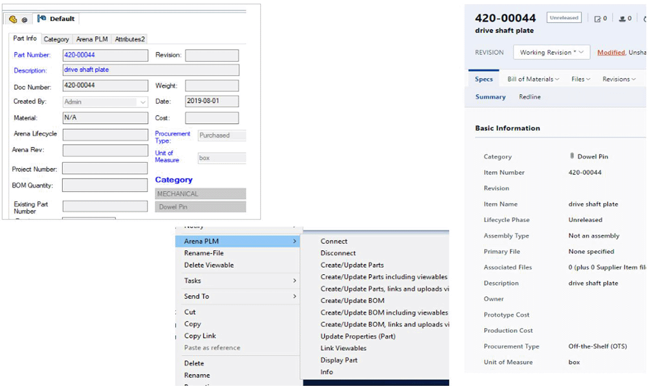Select Connect from the Arena PLM submenu
Screen dimensions: 649x386
point(334,241)
